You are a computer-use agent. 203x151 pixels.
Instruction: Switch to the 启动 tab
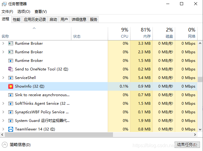click(x=53, y=19)
